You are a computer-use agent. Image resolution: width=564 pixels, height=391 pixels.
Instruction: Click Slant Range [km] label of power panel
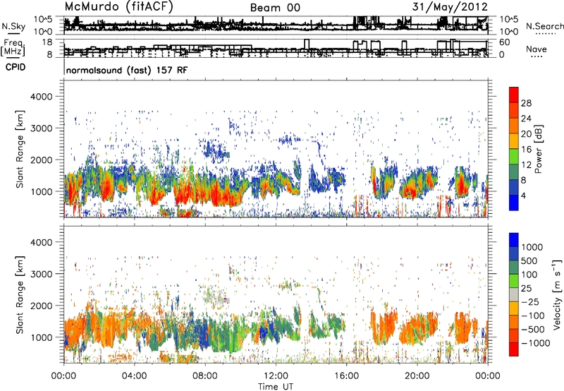tap(20, 149)
